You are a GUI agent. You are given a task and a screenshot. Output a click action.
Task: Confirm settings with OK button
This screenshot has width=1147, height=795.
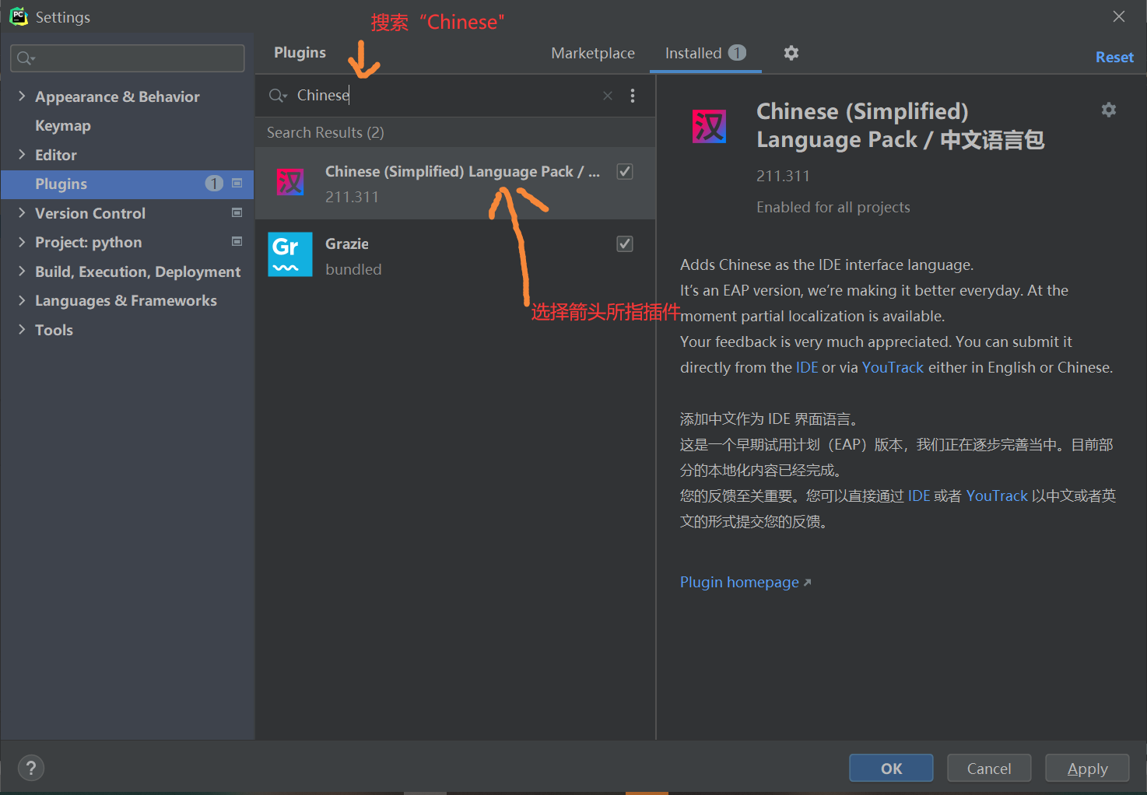tap(891, 769)
